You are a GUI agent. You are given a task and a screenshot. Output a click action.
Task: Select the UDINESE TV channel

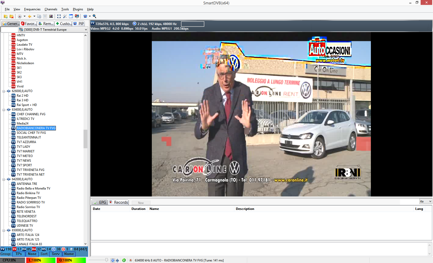(25, 226)
